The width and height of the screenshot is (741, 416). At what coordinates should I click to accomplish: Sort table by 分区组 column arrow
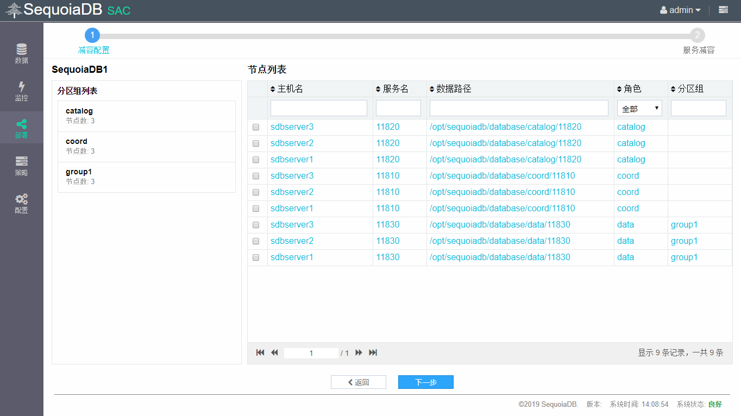673,89
